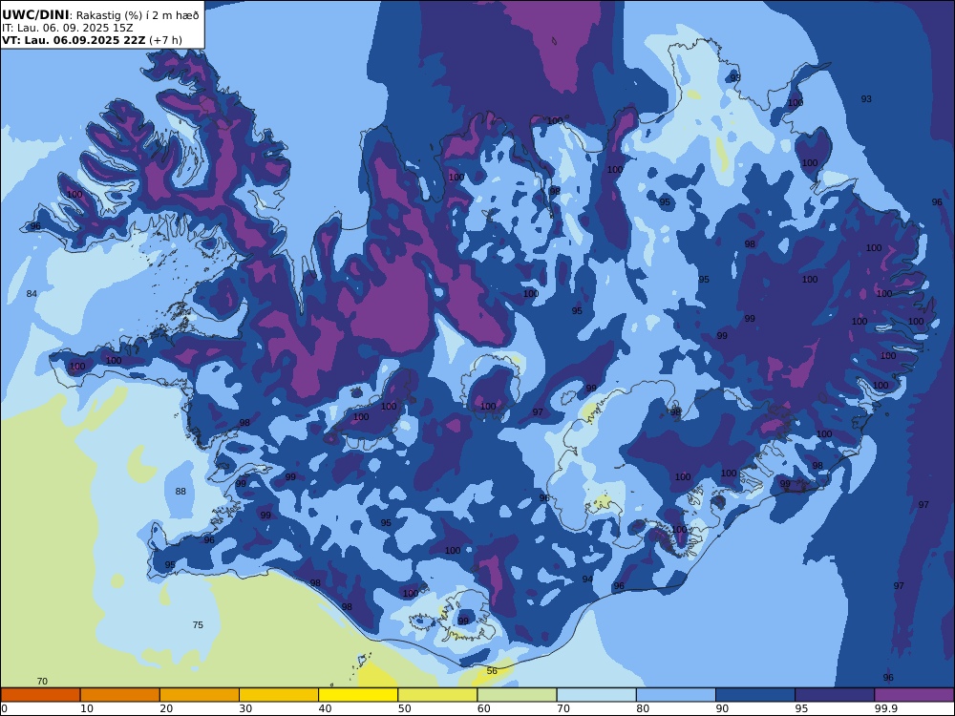Click the 30–40 legend color segment
The width and height of the screenshot is (955, 716).
click(279, 695)
